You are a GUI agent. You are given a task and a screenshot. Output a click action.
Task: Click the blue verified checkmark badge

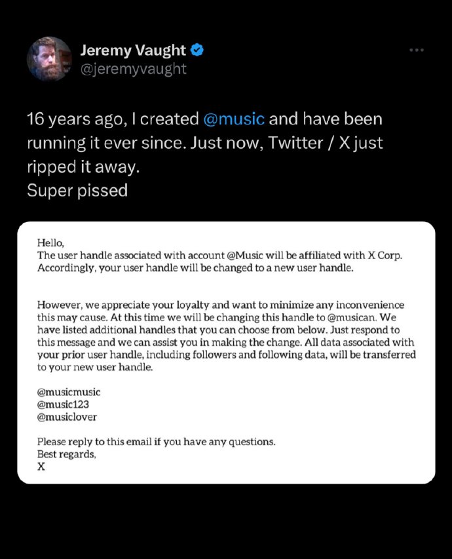[197, 50]
